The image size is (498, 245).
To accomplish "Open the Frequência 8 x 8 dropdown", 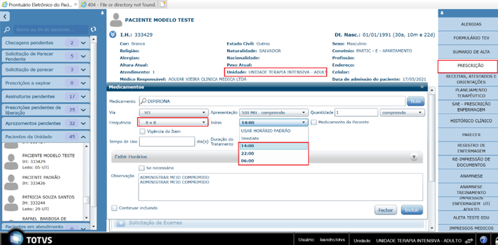I will point(173,122).
